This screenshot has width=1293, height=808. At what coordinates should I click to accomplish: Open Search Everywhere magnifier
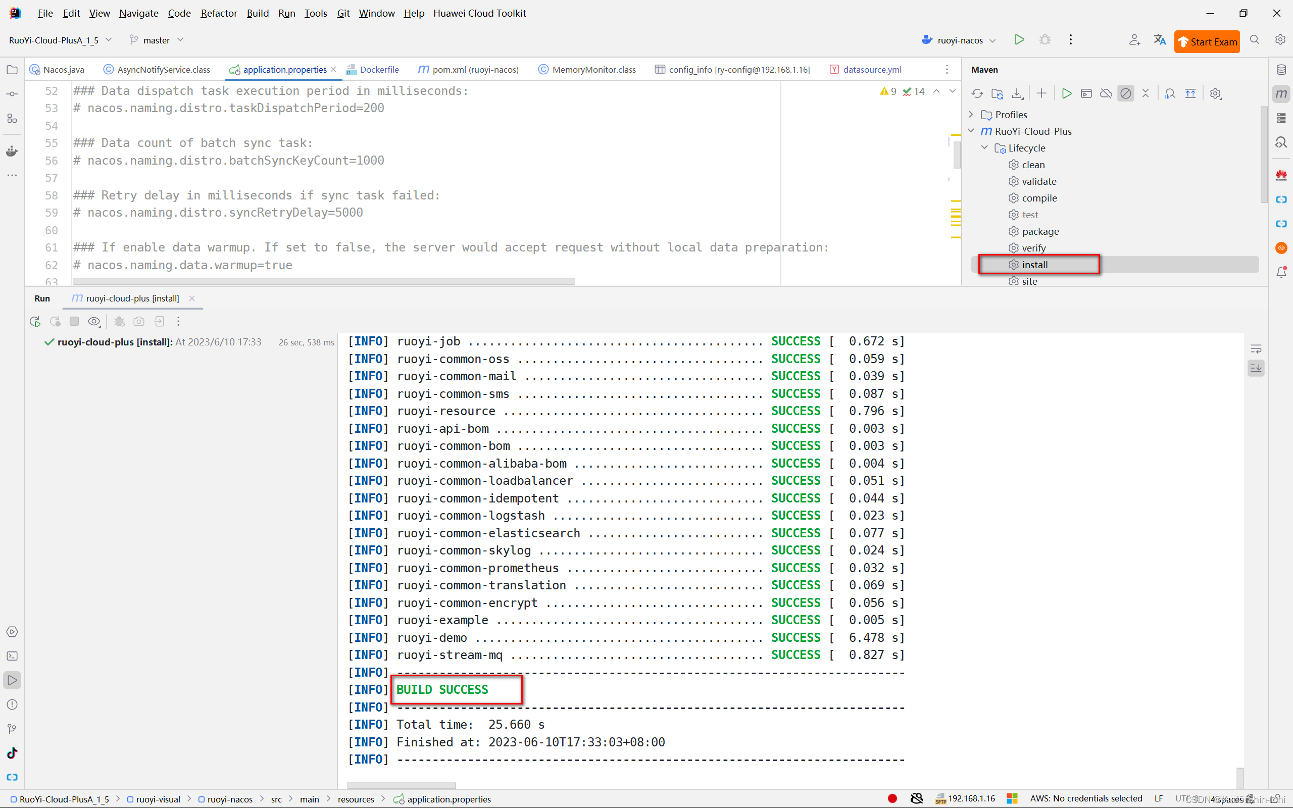pos(1255,39)
